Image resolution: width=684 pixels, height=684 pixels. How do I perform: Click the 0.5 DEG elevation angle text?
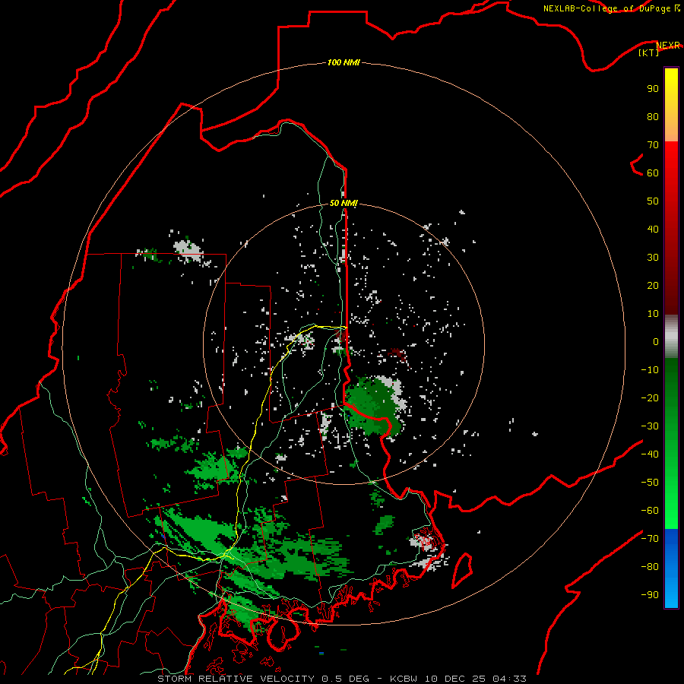pyautogui.click(x=345, y=679)
